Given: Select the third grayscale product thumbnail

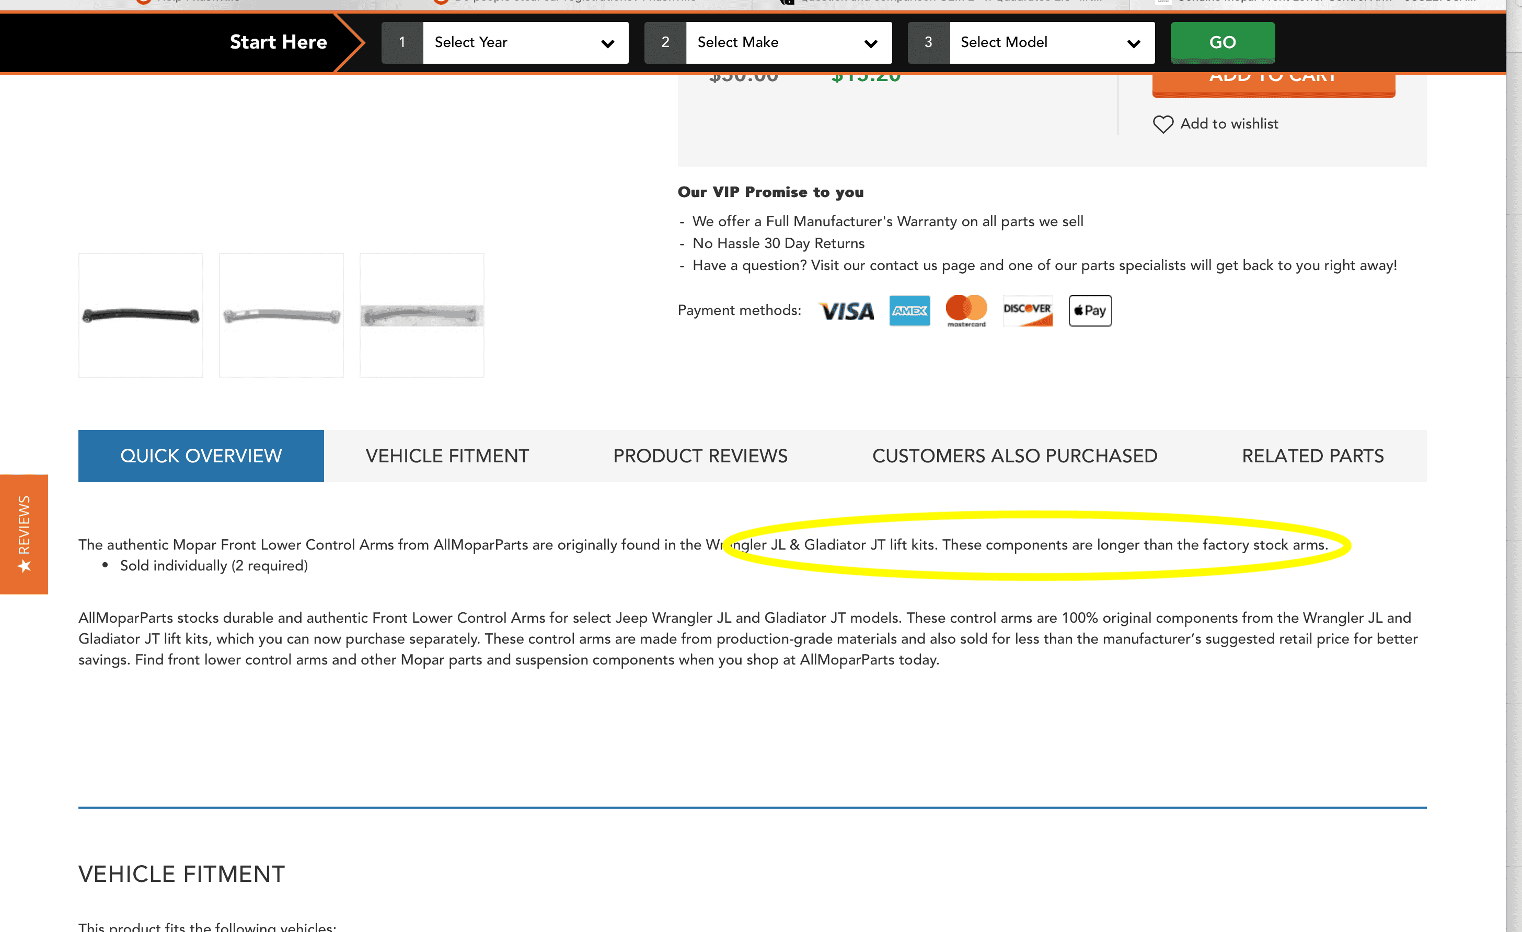Looking at the screenshot, I should [x=422, y=315].
